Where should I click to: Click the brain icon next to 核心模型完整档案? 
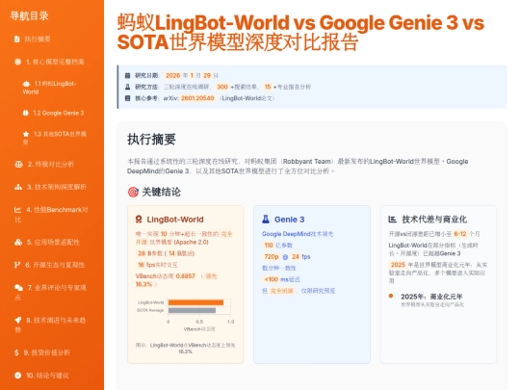[18, 62]
